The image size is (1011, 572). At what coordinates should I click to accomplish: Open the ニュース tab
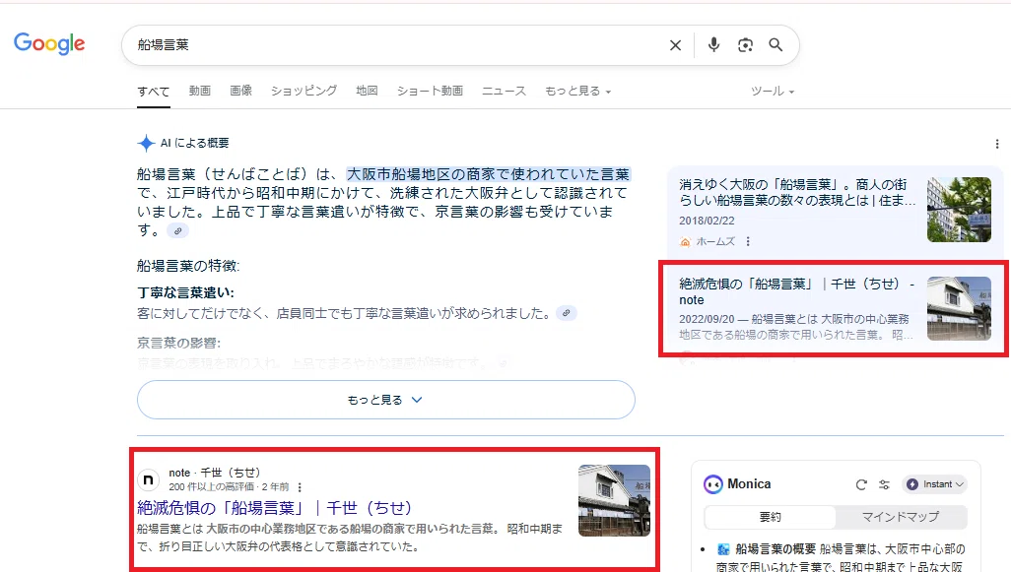click(x=505, y=91)
